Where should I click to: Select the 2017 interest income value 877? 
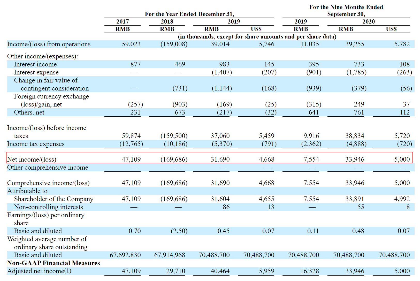tap(135, 64)
